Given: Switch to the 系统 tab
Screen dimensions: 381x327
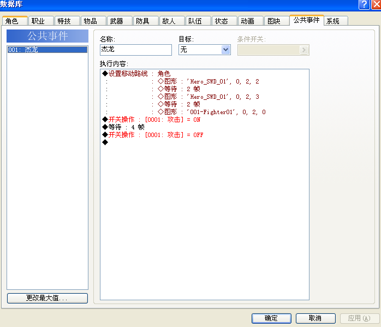Looking at the screenshot, I should 336,21.
